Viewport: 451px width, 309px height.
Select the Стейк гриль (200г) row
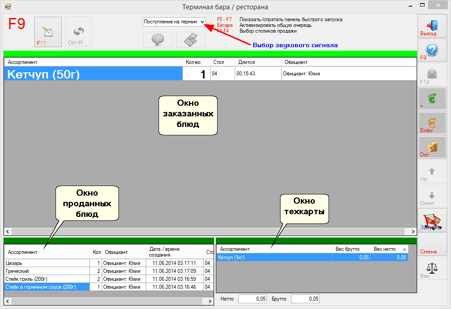tap(109, 279)
